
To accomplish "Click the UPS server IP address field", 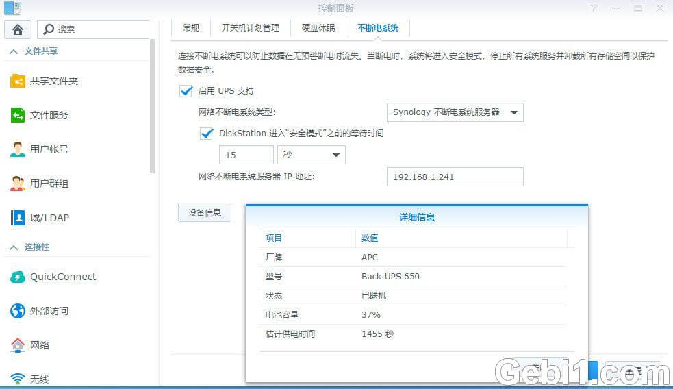I will 455,177.
